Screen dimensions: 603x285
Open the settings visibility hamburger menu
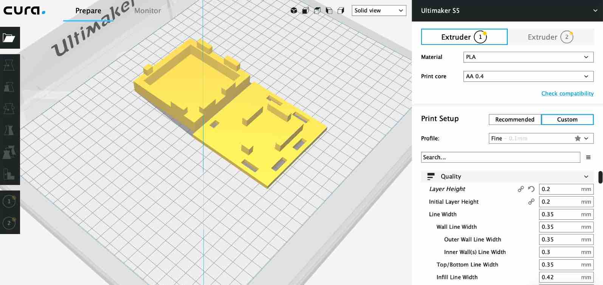(588, 157)
